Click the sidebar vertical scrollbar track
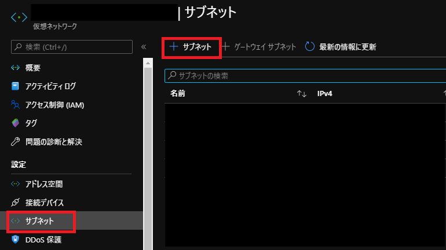 click(148, 159)
